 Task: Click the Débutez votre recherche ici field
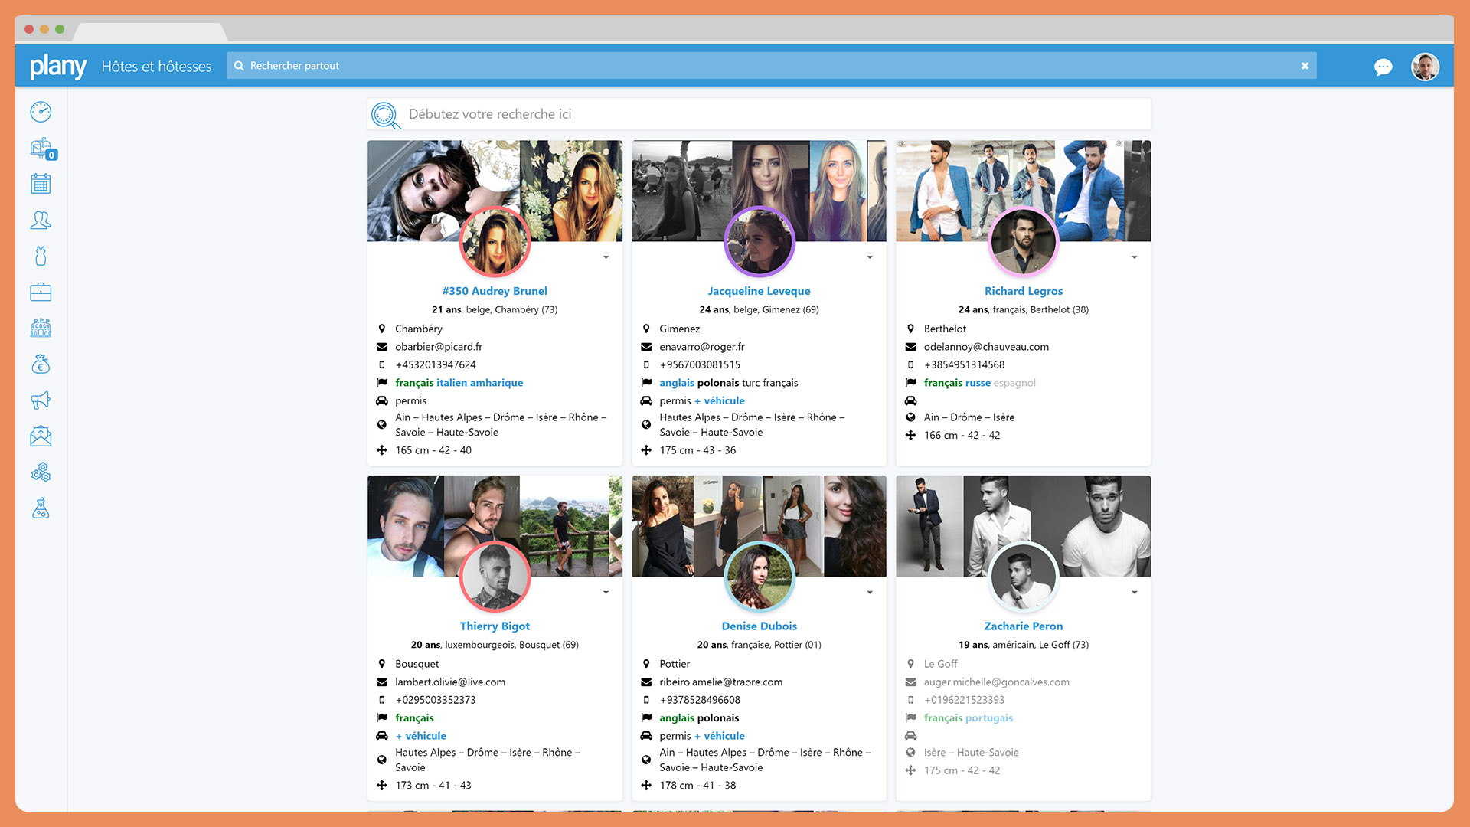(773, 114)
